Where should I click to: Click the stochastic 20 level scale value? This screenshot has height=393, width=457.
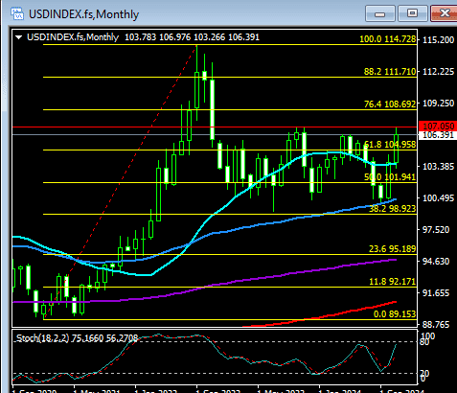[x=424, y=373]
